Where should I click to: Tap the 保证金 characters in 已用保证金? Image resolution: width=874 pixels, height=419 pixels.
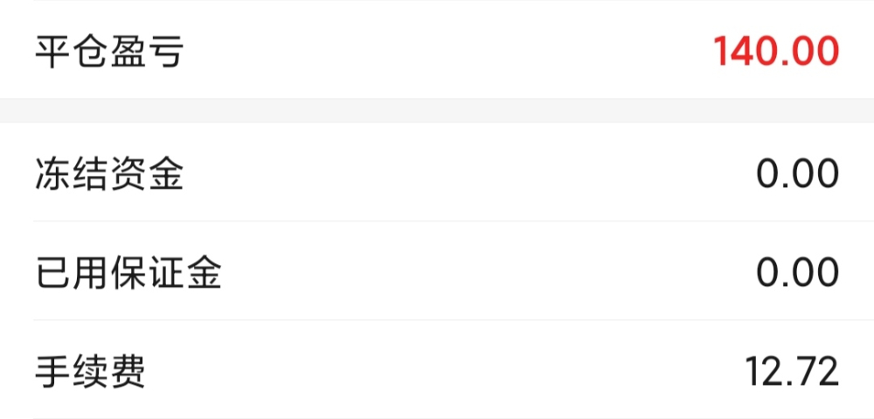click(165, 273)
